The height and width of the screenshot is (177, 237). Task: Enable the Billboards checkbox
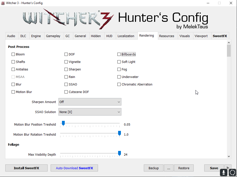pos(119,54)
